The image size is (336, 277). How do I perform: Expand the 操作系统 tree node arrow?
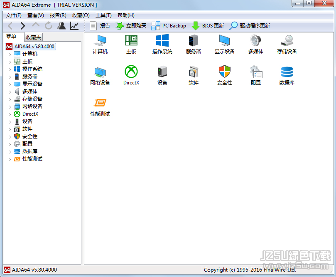tap(10, 69)
